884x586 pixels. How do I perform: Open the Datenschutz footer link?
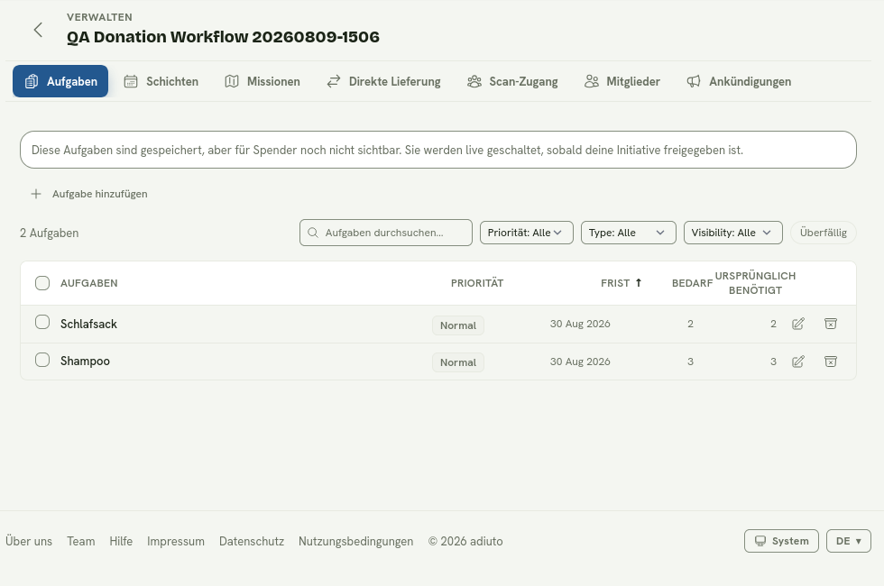tap(252, 541)
